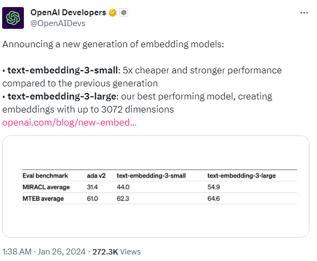Click the MIRACL average row label
The width and height of the screenshot is (317, 261).
coord(46,187)
